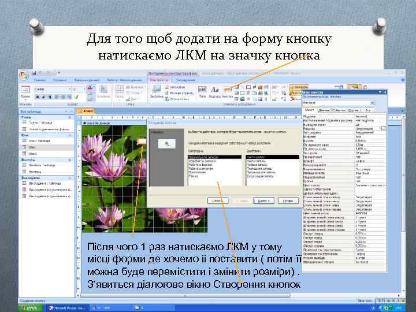416x312 pixels.
Task: Switch to Данные tab in property sheet
Action: (324, 110)
